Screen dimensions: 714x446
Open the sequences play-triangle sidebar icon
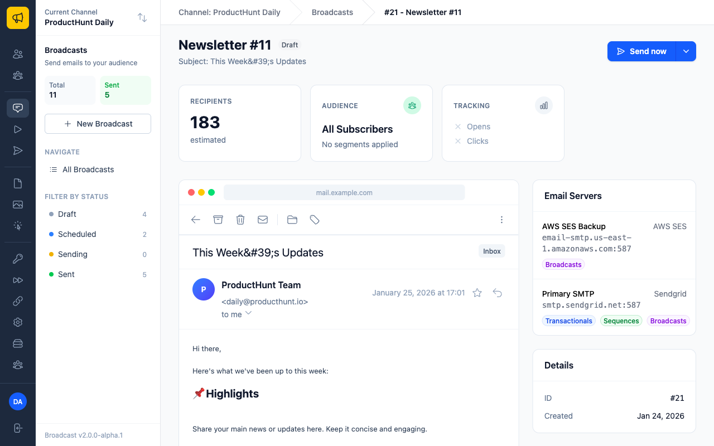point(18,129)
